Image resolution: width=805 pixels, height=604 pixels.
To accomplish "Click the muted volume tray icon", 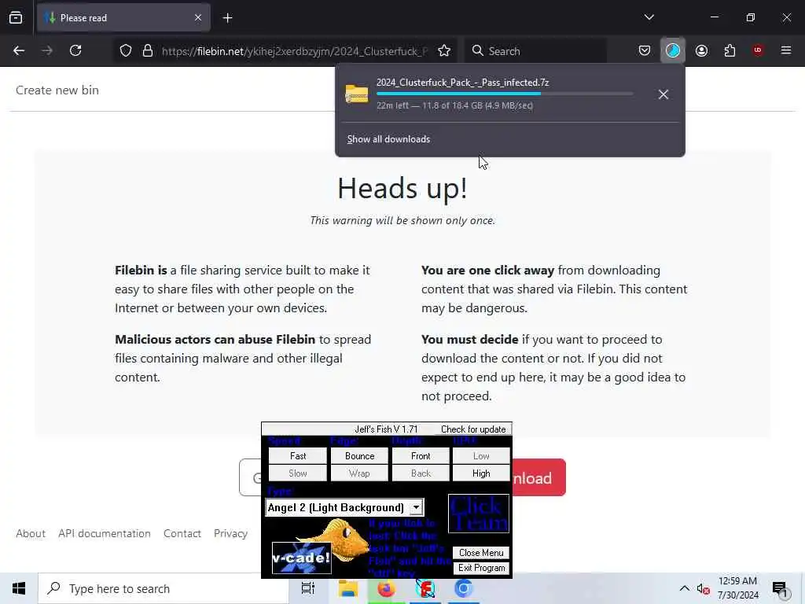I will [703, 588].
